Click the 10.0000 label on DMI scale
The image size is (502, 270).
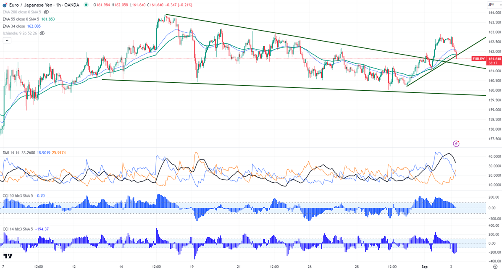point(494,185)
